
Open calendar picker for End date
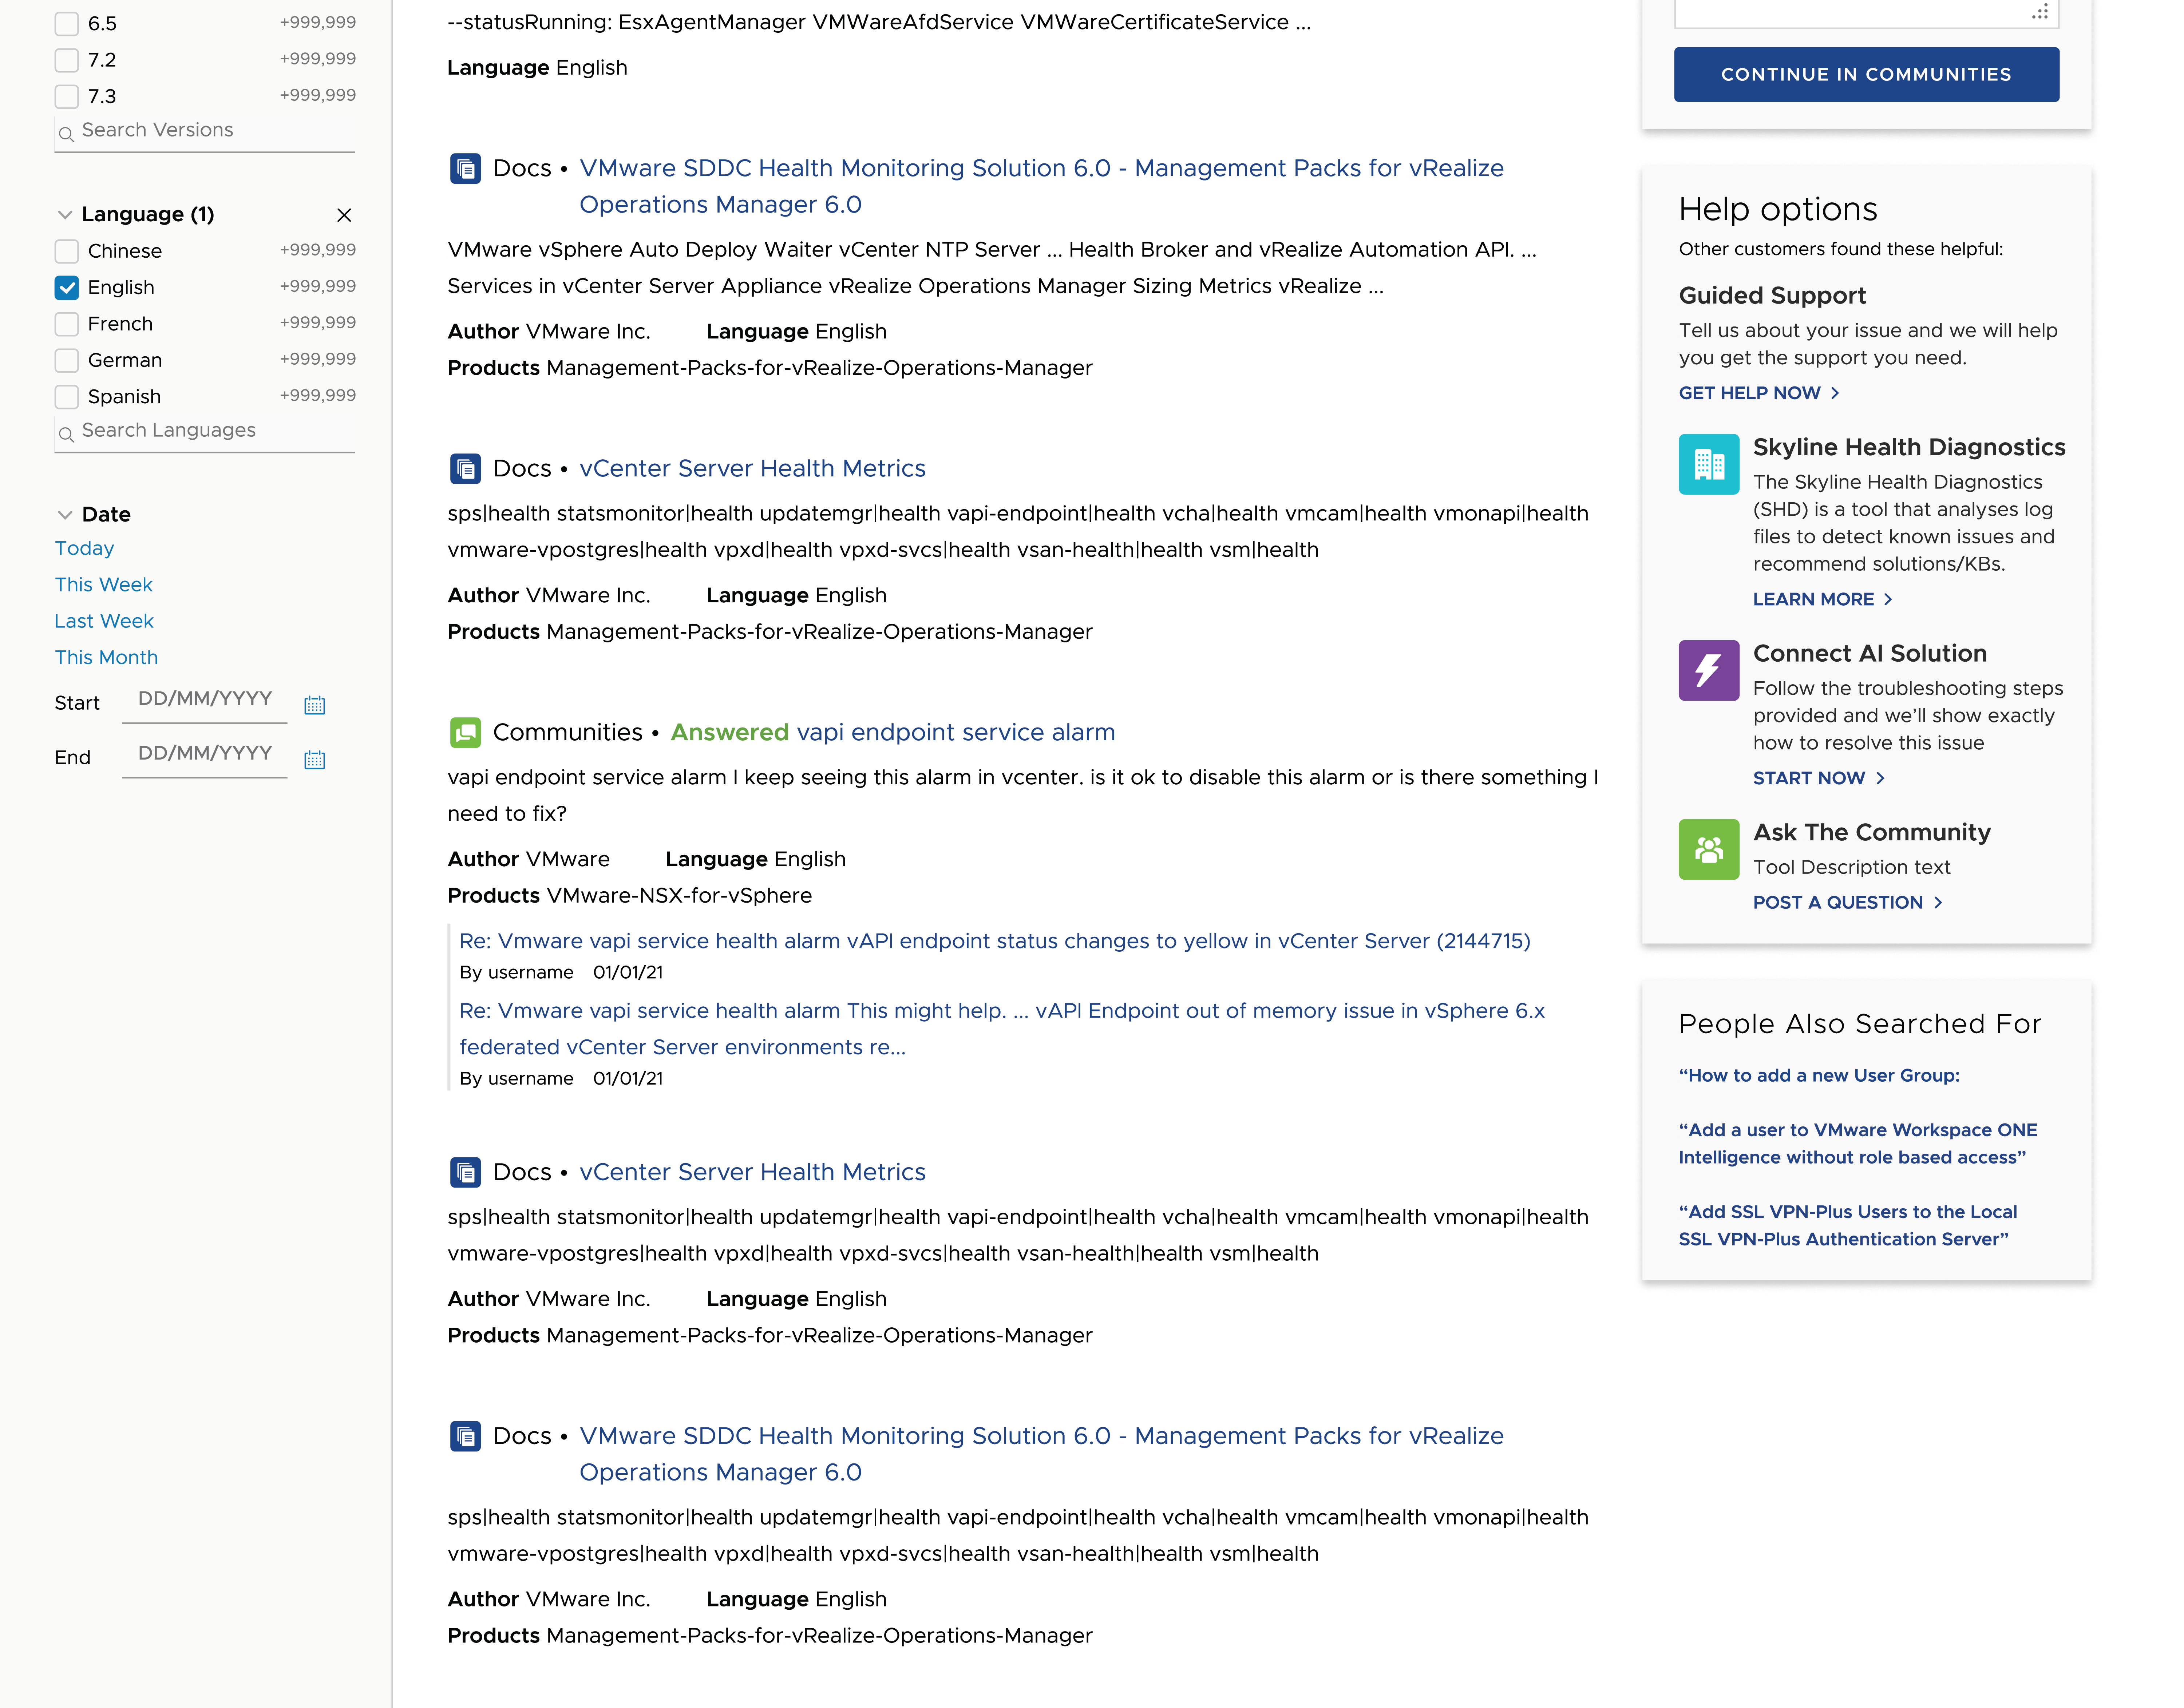[x=315, y=760]
